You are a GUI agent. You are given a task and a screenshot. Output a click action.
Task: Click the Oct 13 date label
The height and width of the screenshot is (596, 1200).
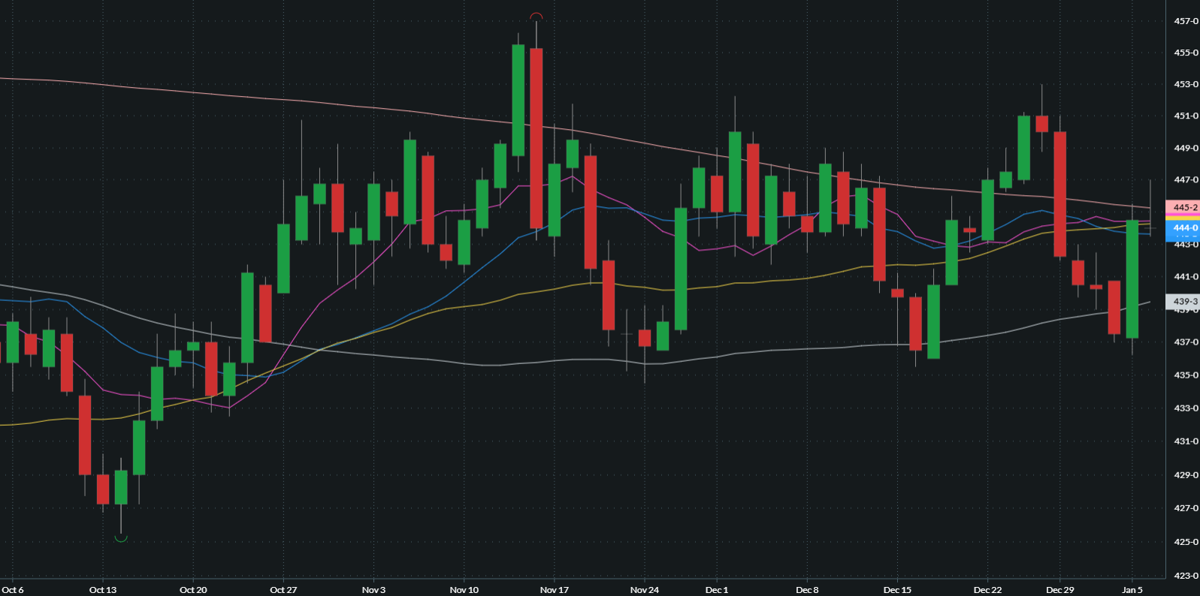pos(103,590)
